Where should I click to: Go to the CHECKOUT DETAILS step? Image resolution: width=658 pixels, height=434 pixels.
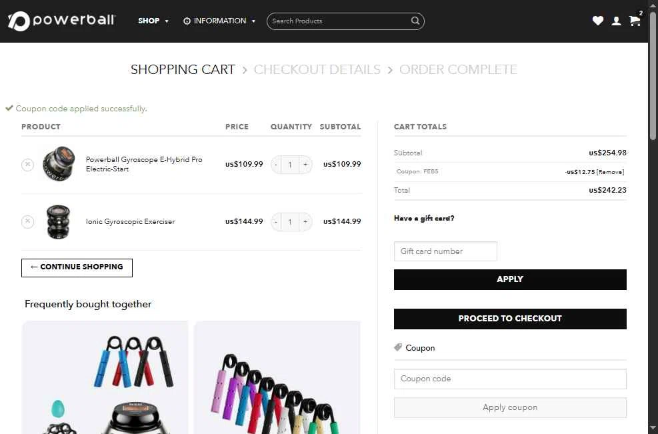pyautogui.click(x=317, y=69)
